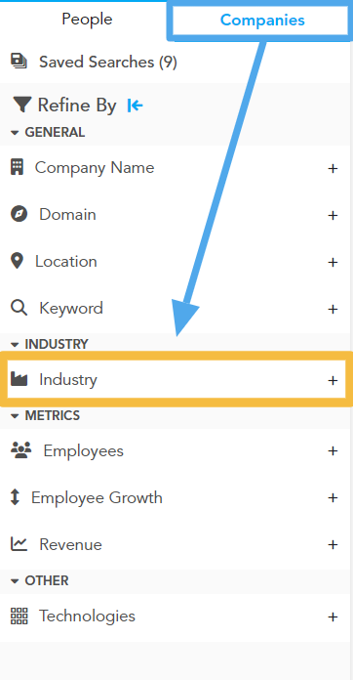353x680 pixels.
Task: Click the Industry factory icon
Action: pos(20,379)
